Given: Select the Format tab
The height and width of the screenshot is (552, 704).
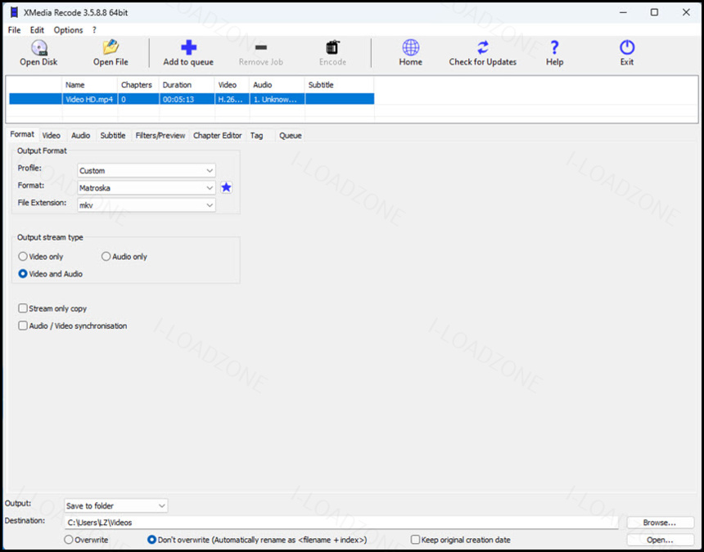Looking at the screenshot, I should [22, 135].
